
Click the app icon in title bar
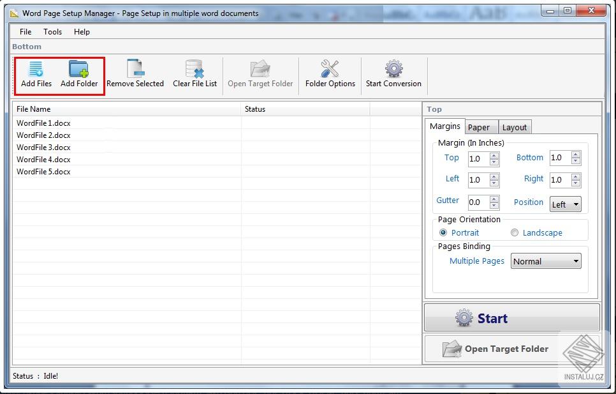14,13
